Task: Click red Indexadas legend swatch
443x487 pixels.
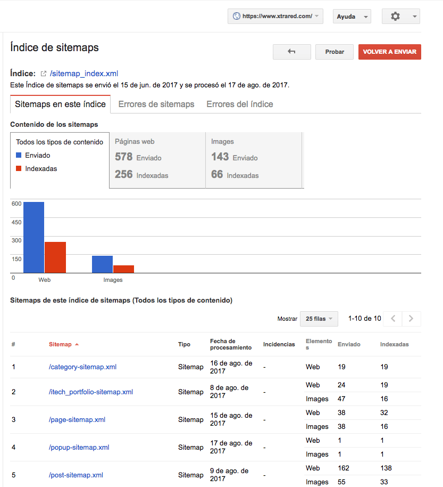Action: pyautogui.click(x=19, y=168)
